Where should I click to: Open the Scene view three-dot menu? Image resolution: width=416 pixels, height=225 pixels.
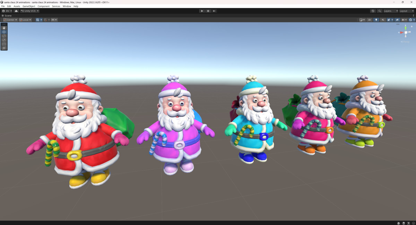[x=413, y=16]
